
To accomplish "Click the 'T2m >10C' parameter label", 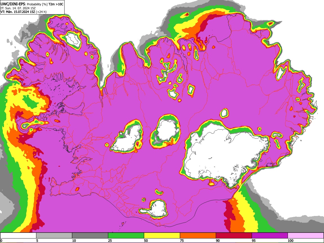I will coord(56,4).
